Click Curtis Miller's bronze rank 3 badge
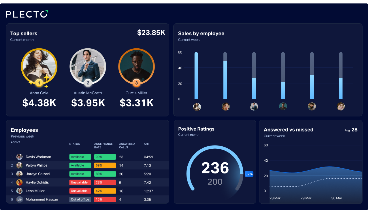Image resolution: width=369 pixels, height=214 pixels. (136, 83)
